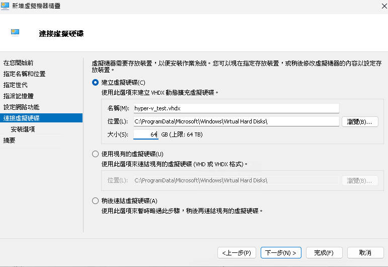Go to 指定世代 step
The width and height of the screenshot is (388, 267).
pos(15,85)
